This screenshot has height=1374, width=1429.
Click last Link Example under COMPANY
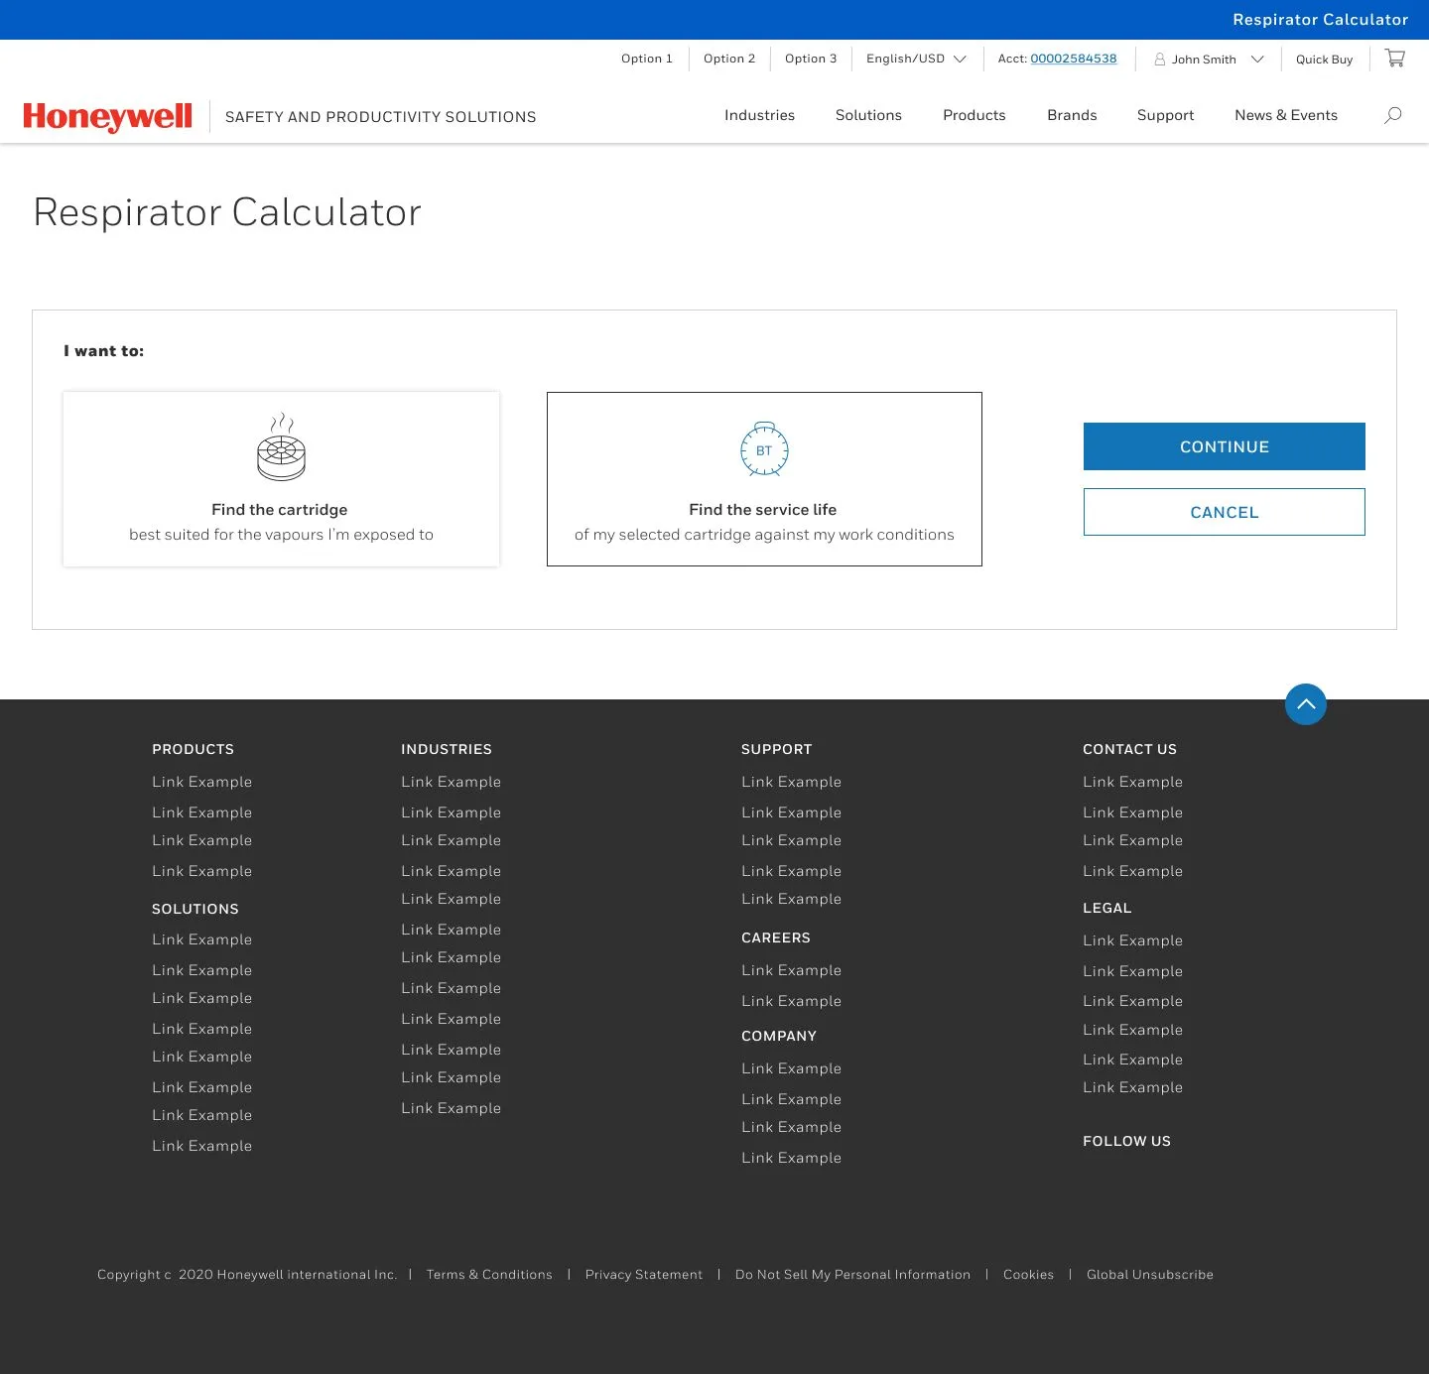792,1158
